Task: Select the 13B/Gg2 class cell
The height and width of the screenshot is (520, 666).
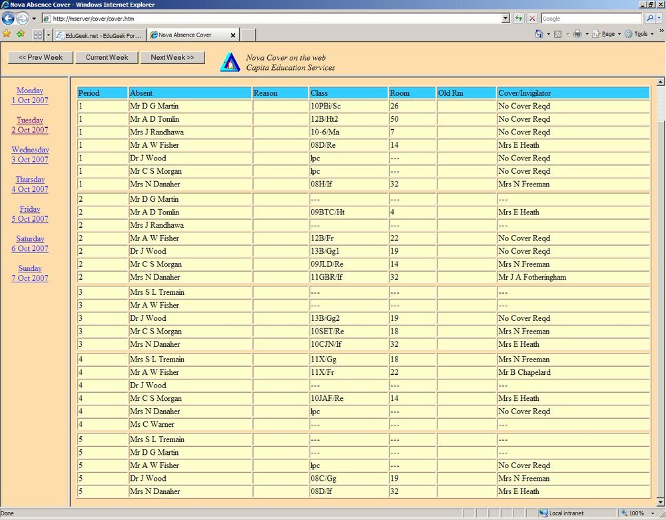Action: pyautogui.click(x=348, y=318)
